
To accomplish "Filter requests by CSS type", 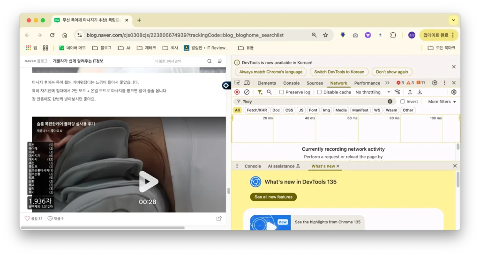I will tap(289, 110).
